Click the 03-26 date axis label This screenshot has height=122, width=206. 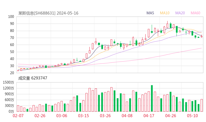click(105, 116)
